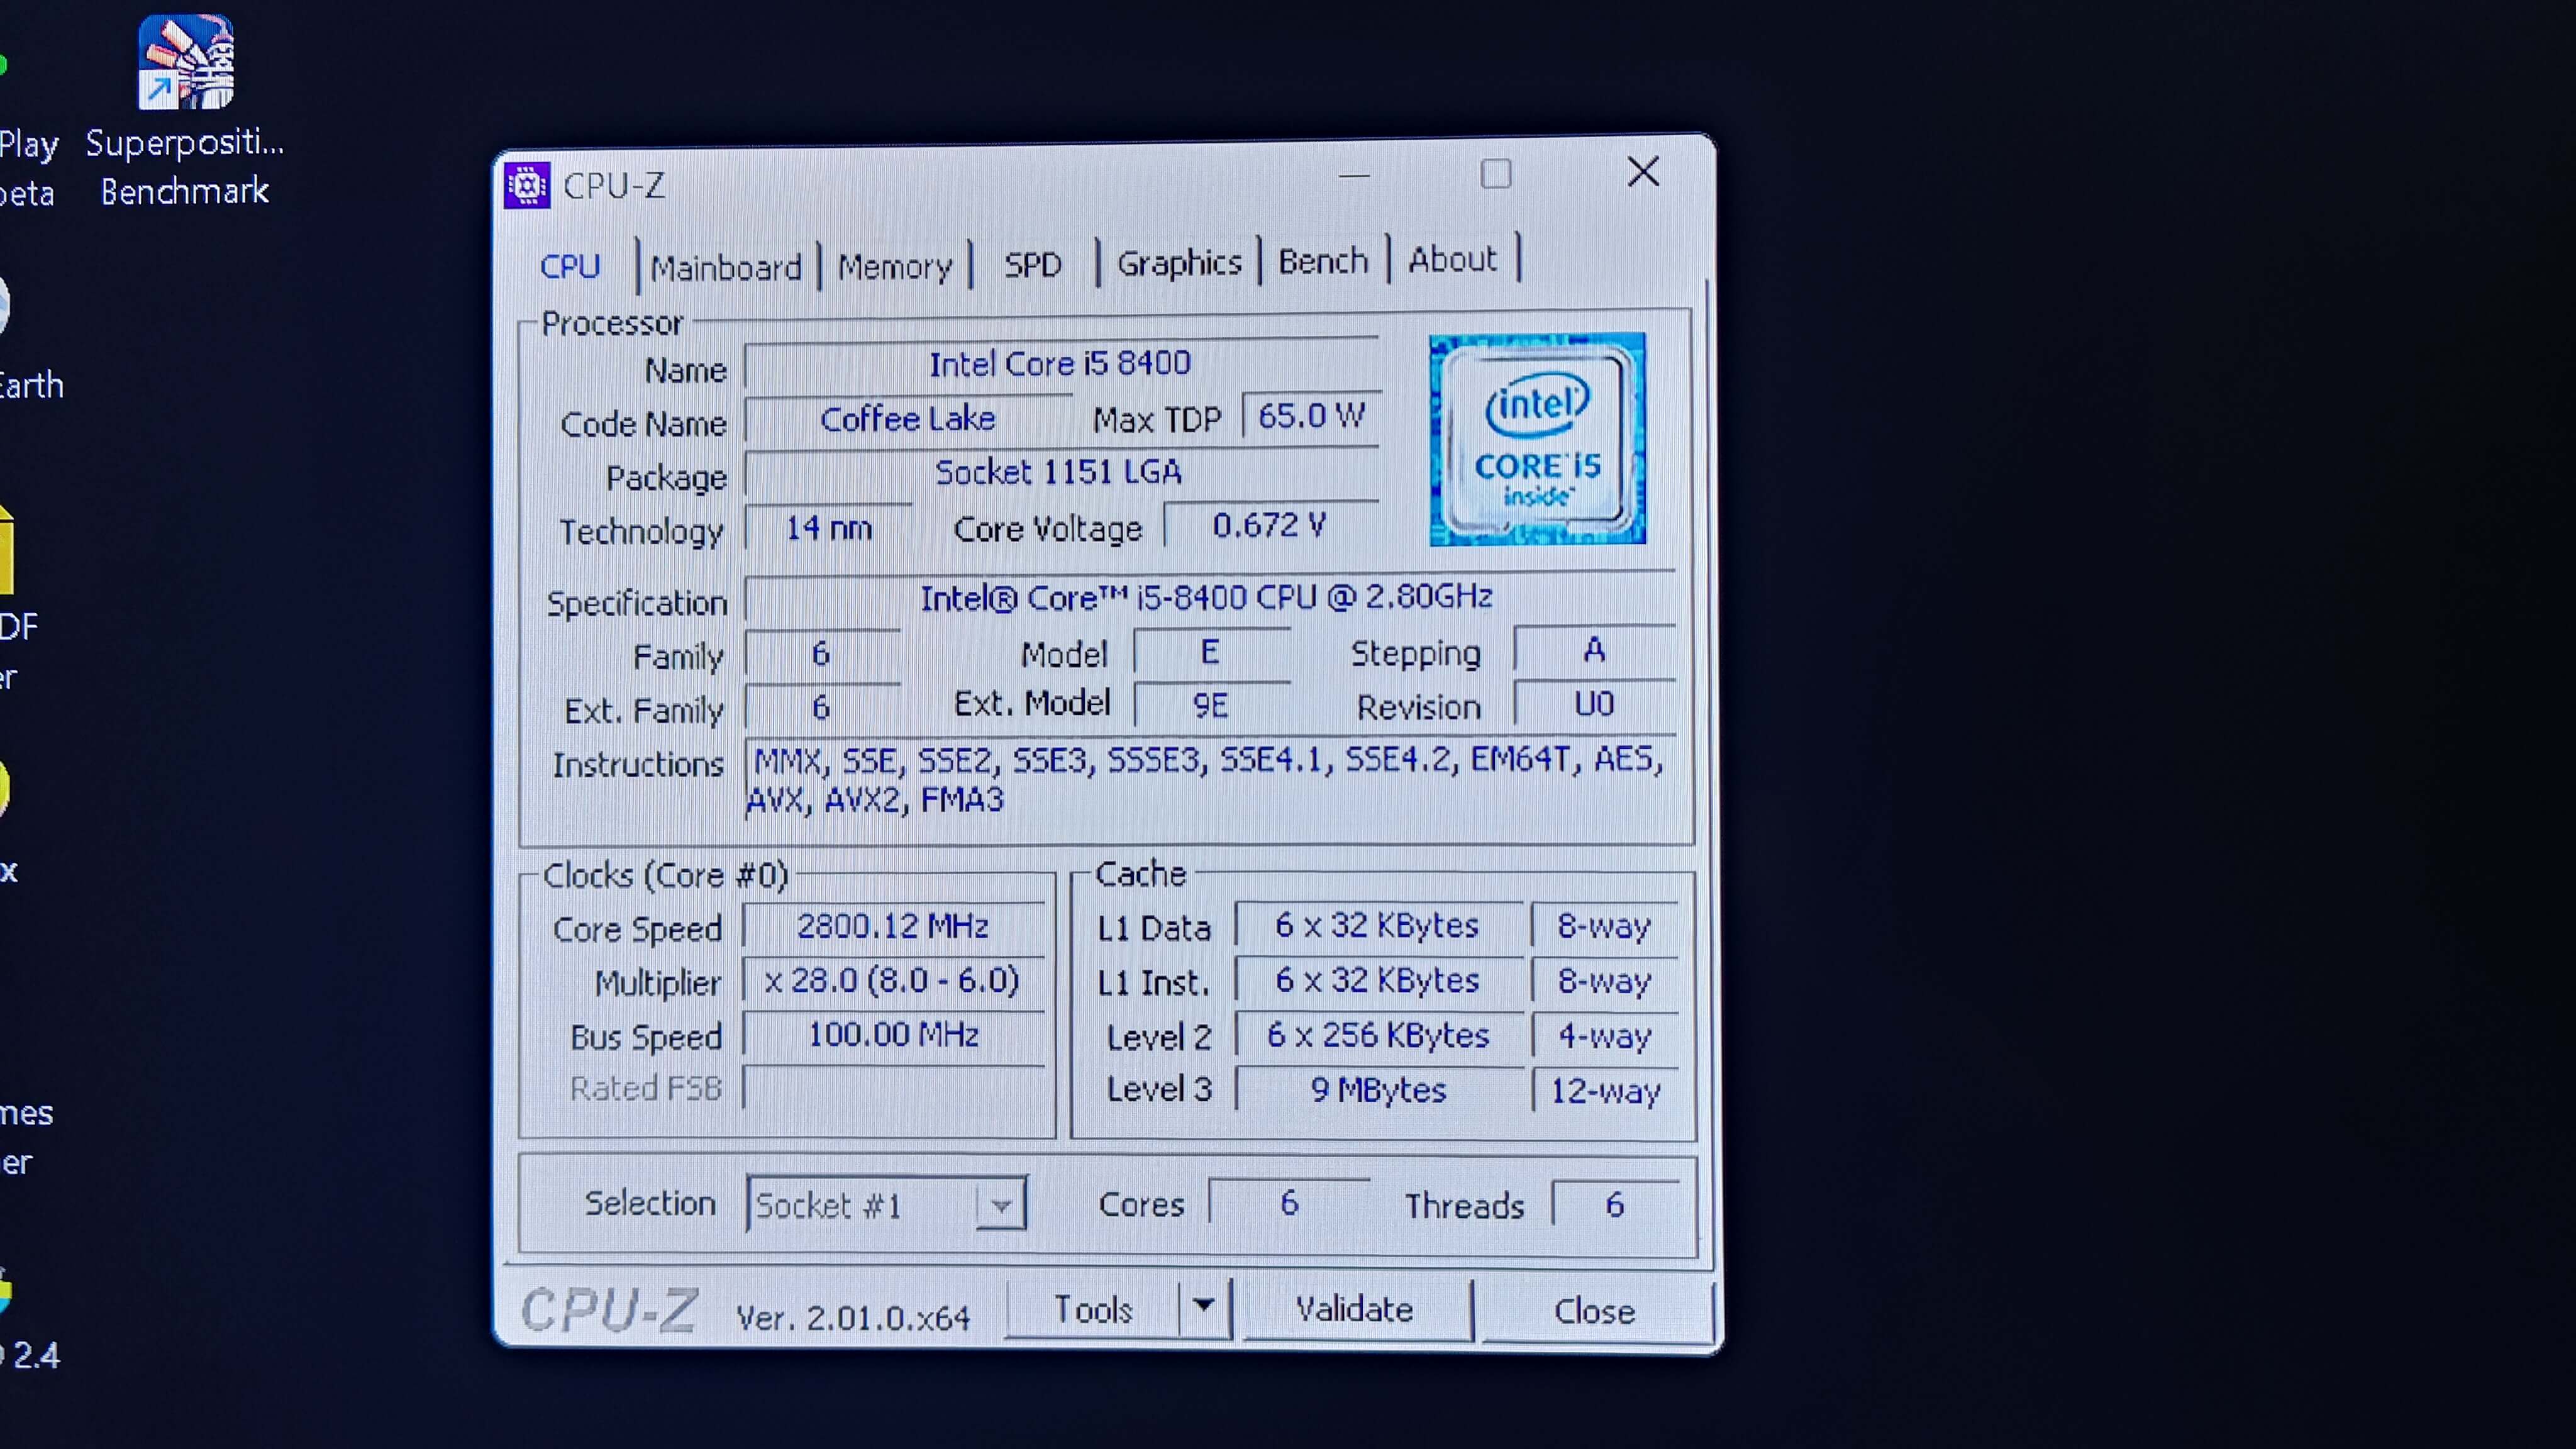2576x1449 pixels.
Task: Click the Threads count value
Action: click(x=1614, y=1205)
